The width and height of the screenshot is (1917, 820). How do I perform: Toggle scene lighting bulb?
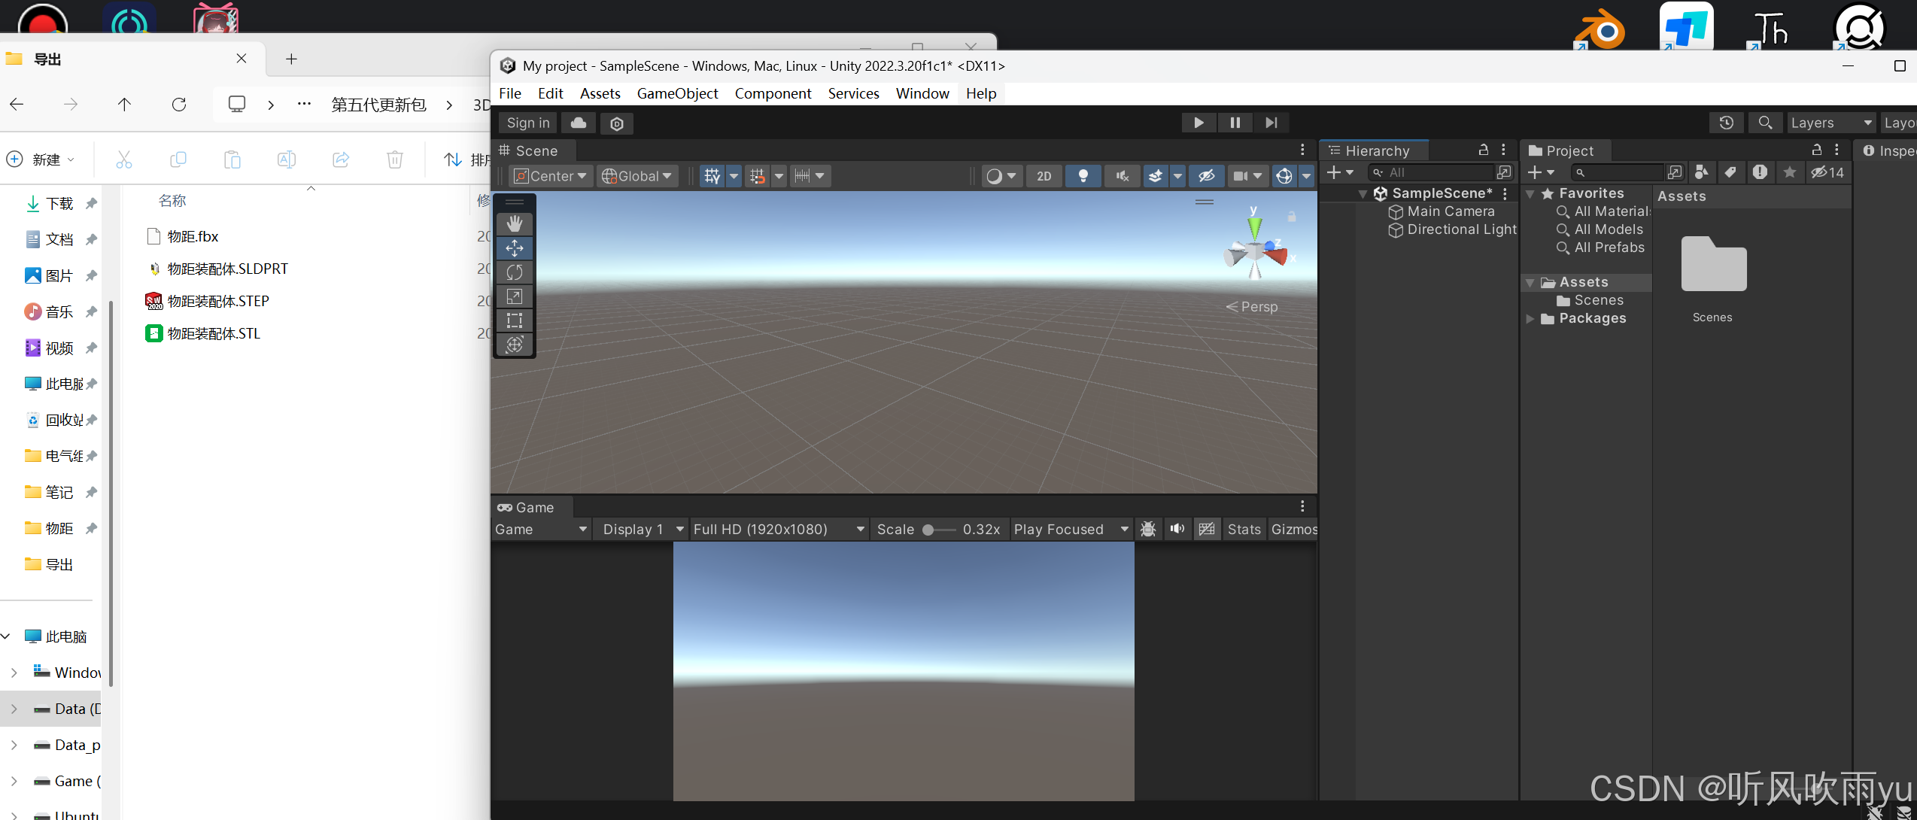pyautogui.click(x=1083, y=176)
